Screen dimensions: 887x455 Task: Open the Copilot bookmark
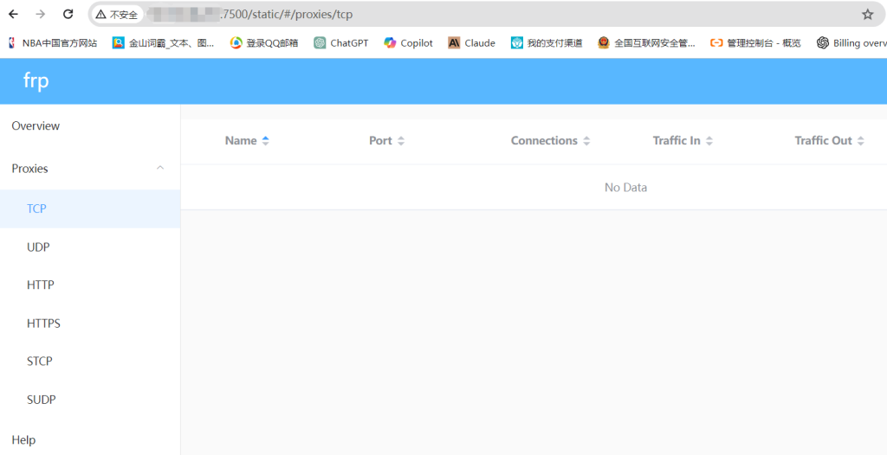point(409,42)
